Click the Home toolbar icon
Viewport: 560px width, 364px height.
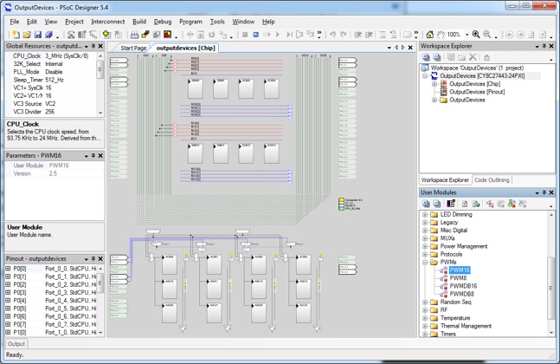430,35
